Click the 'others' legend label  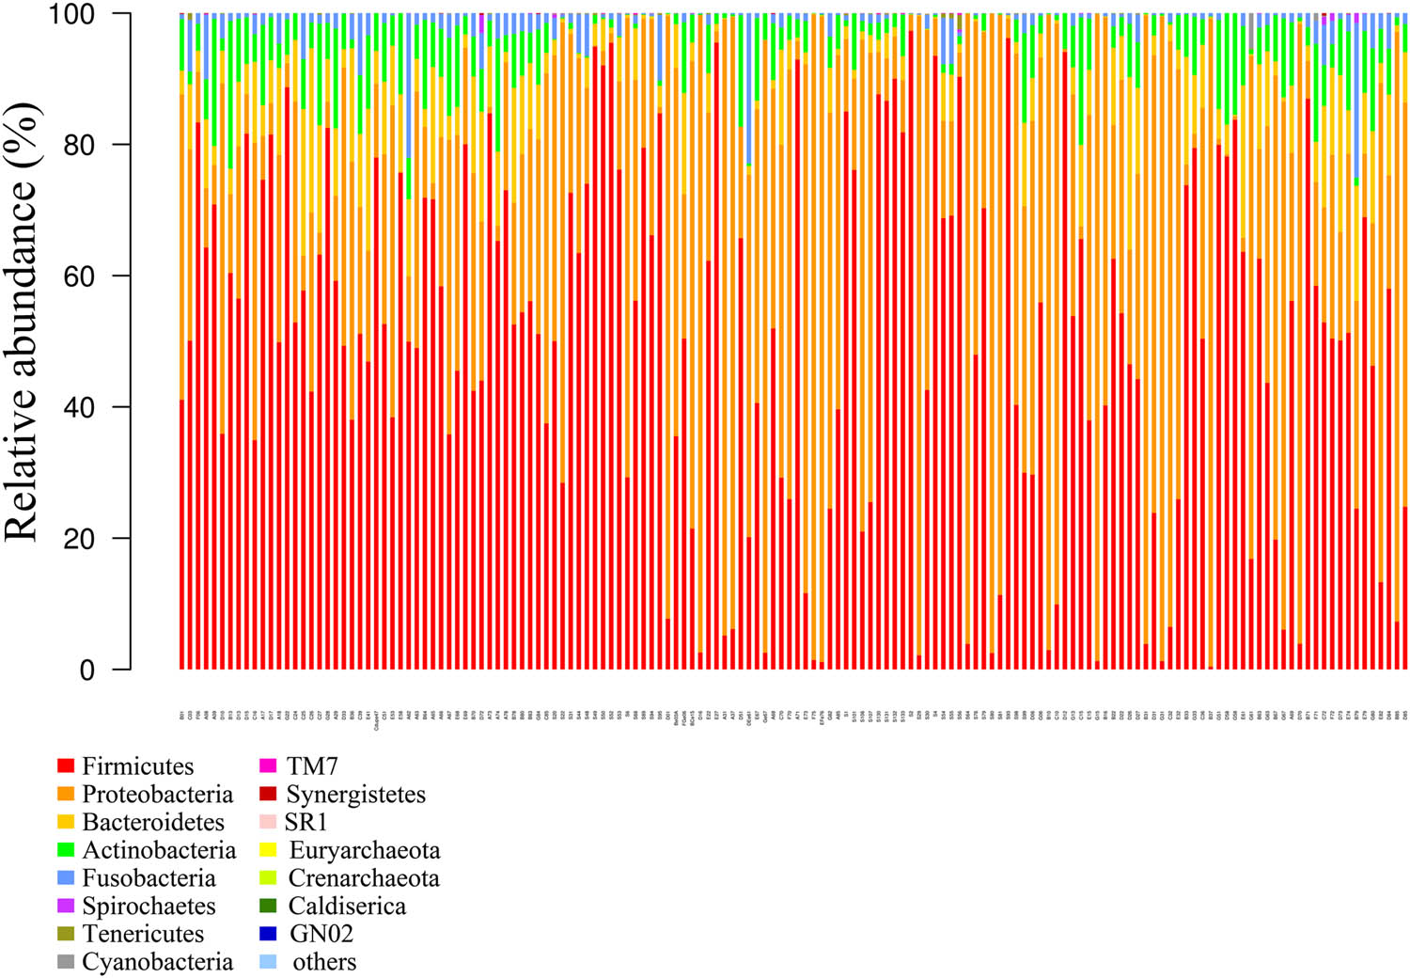pos(324,962)
